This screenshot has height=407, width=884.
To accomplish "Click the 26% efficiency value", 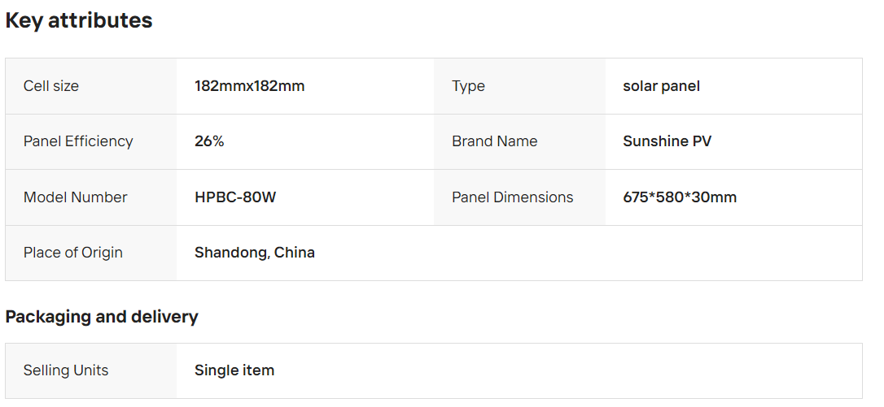I will [209, 141].
